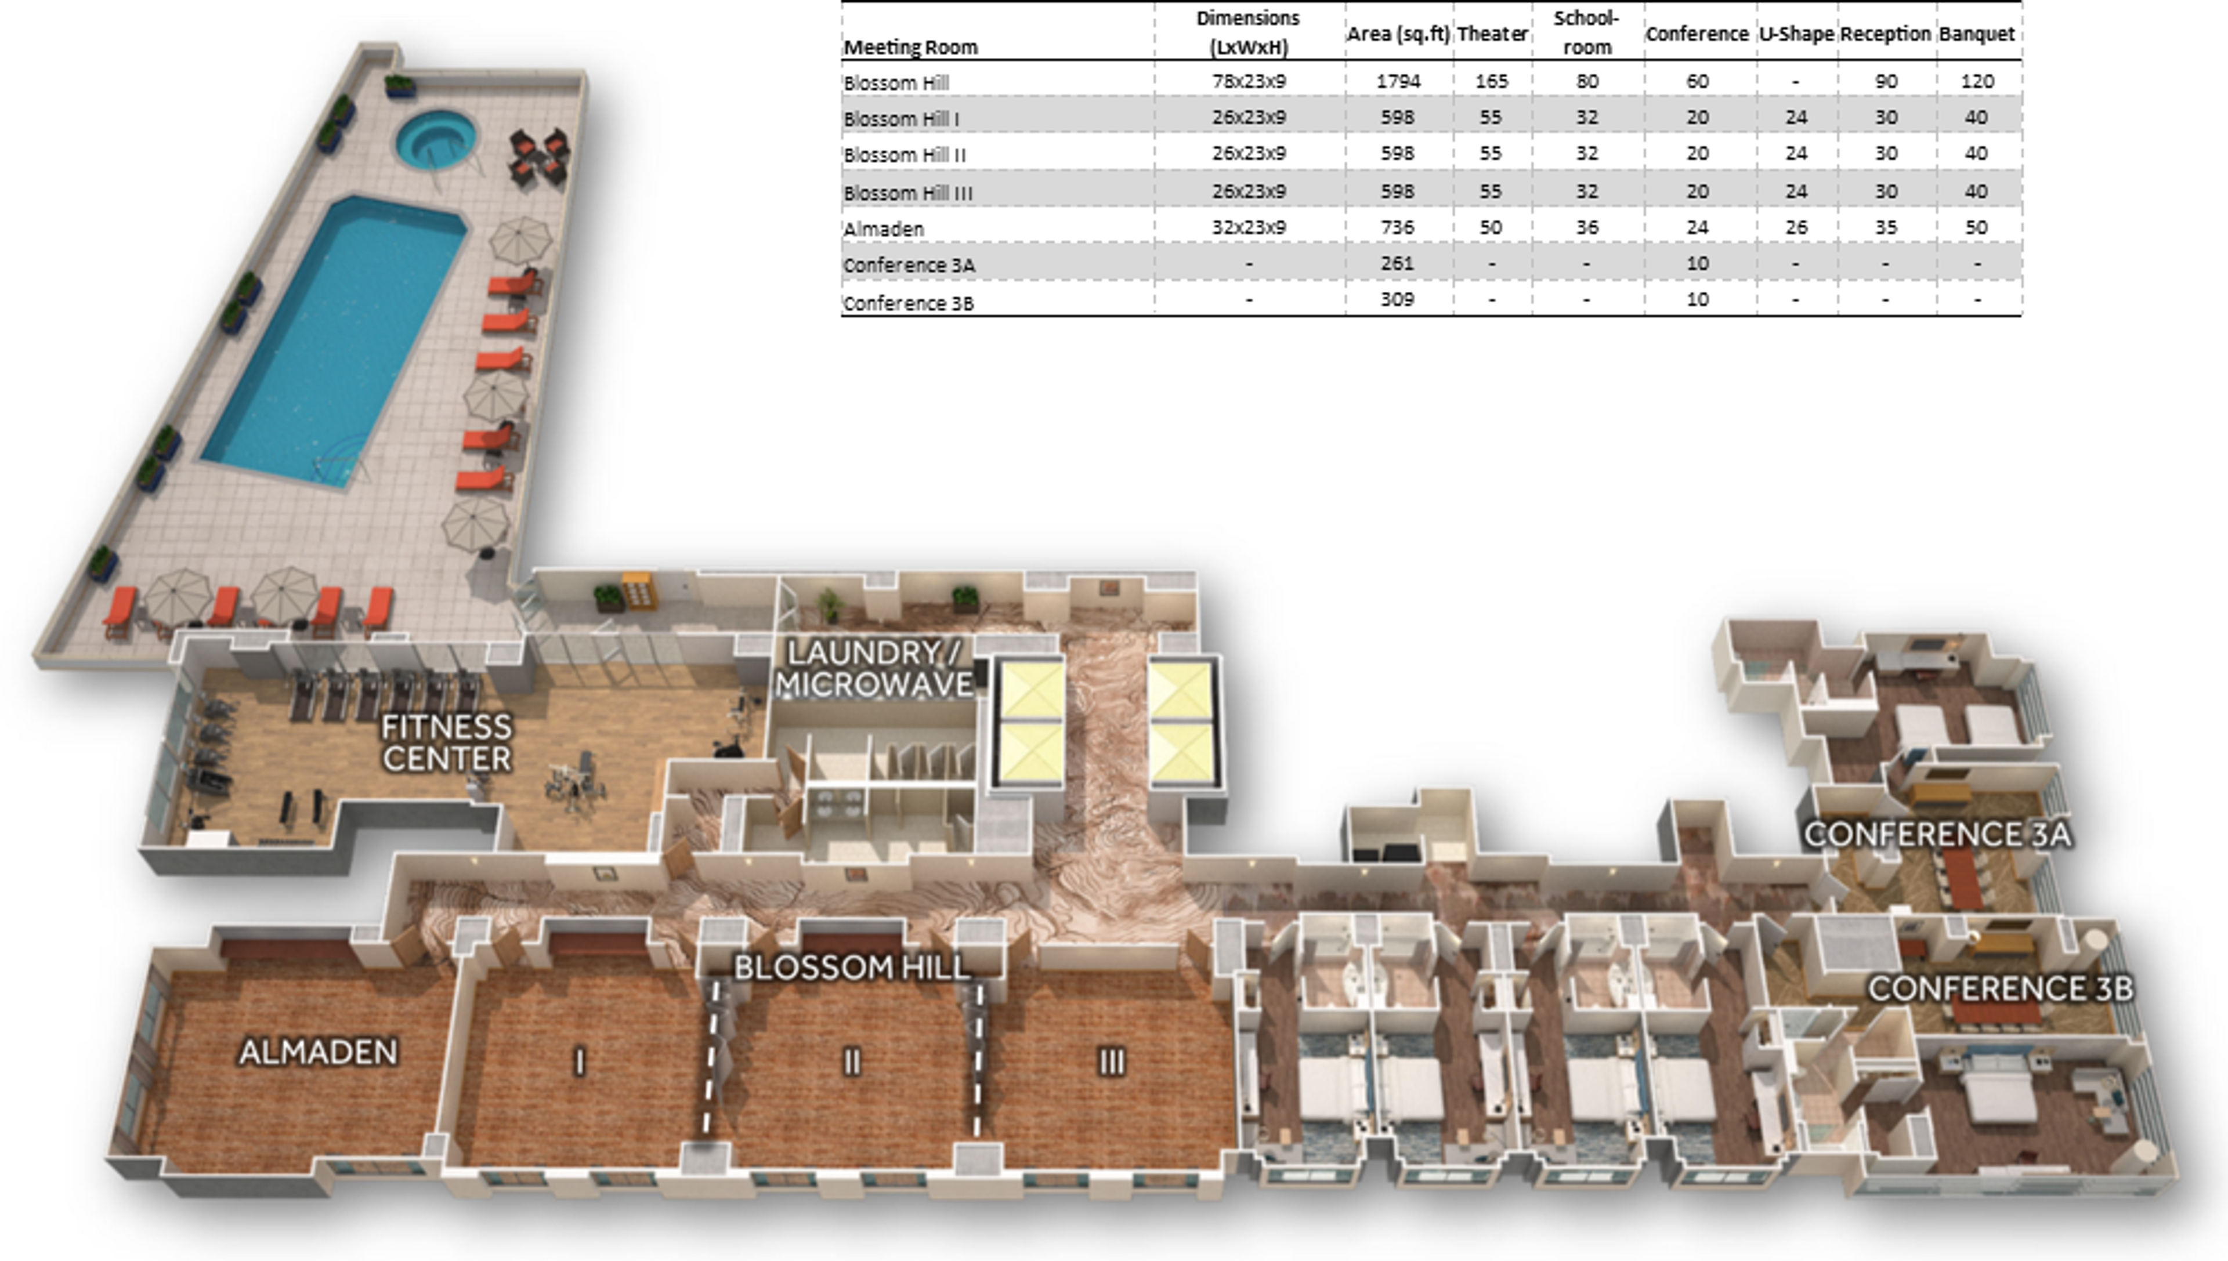Click the Conference column header

click(1697, 34)
